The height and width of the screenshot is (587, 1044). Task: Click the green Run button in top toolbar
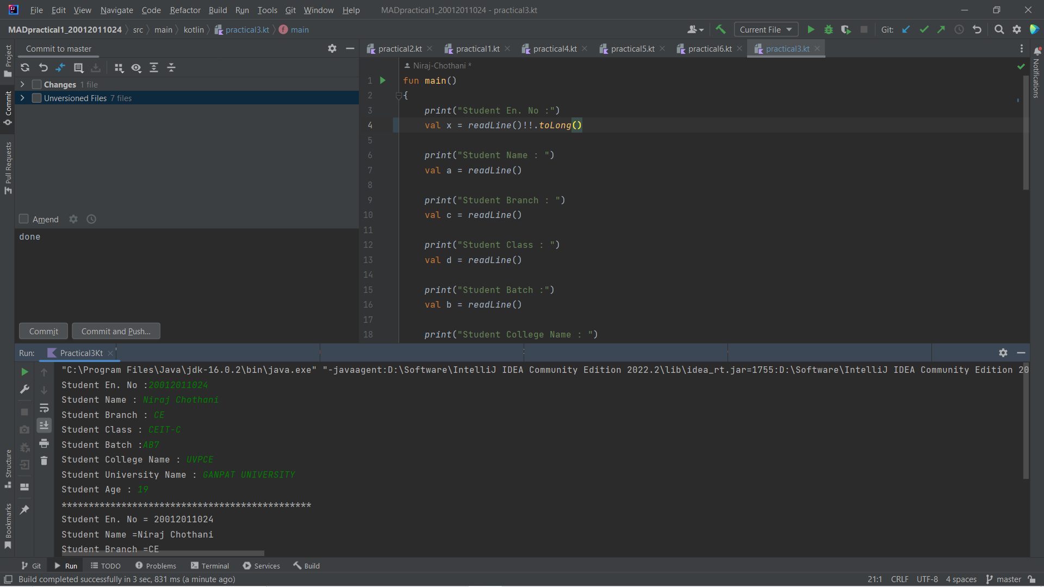pyautogui.click(x=811, y=30)
